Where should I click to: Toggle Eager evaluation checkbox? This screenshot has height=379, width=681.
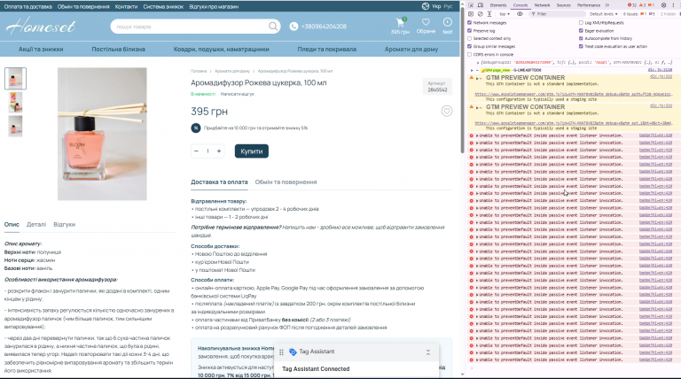pyautogui.click(x=581, y=31)
